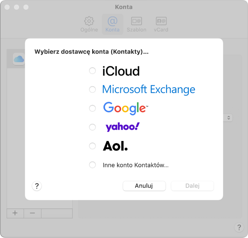The height and width of the screenshot is (238, 248).
Task: Select the iCloud account in sidebar
Action: (19, 59)
